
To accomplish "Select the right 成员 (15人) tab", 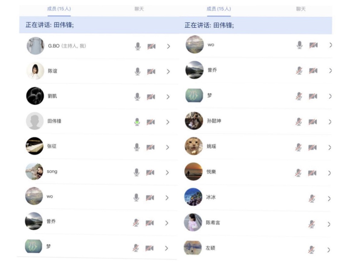I will (x=218, y=9).
